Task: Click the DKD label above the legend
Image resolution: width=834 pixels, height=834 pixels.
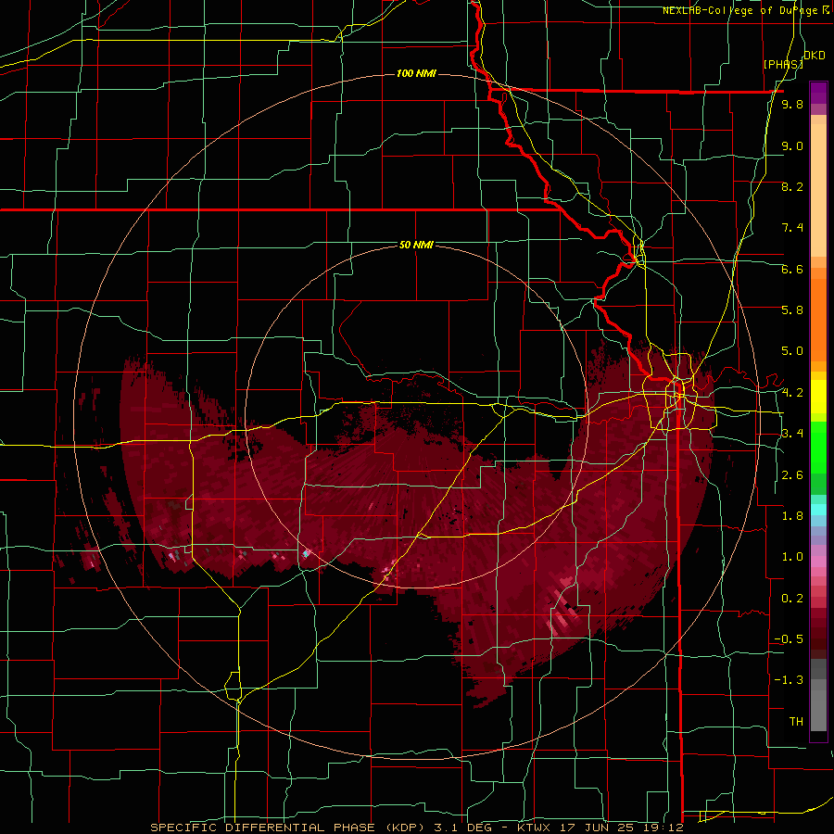Action: coord(815,56)
